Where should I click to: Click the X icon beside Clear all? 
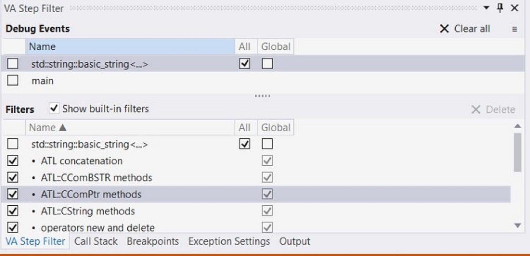pos(444,28)
